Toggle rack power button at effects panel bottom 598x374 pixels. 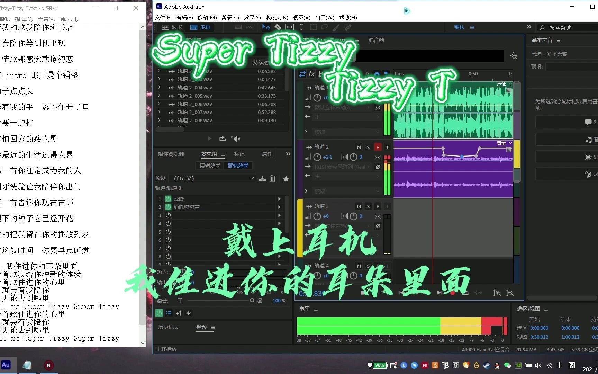[159, 313]
